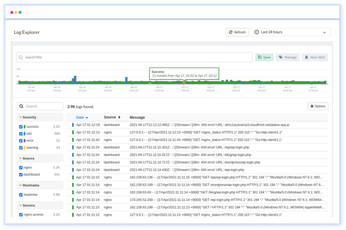Click the yellow warning segment in histogram
The width and height of the screenshot is (346, 230).
click(150, 84)
